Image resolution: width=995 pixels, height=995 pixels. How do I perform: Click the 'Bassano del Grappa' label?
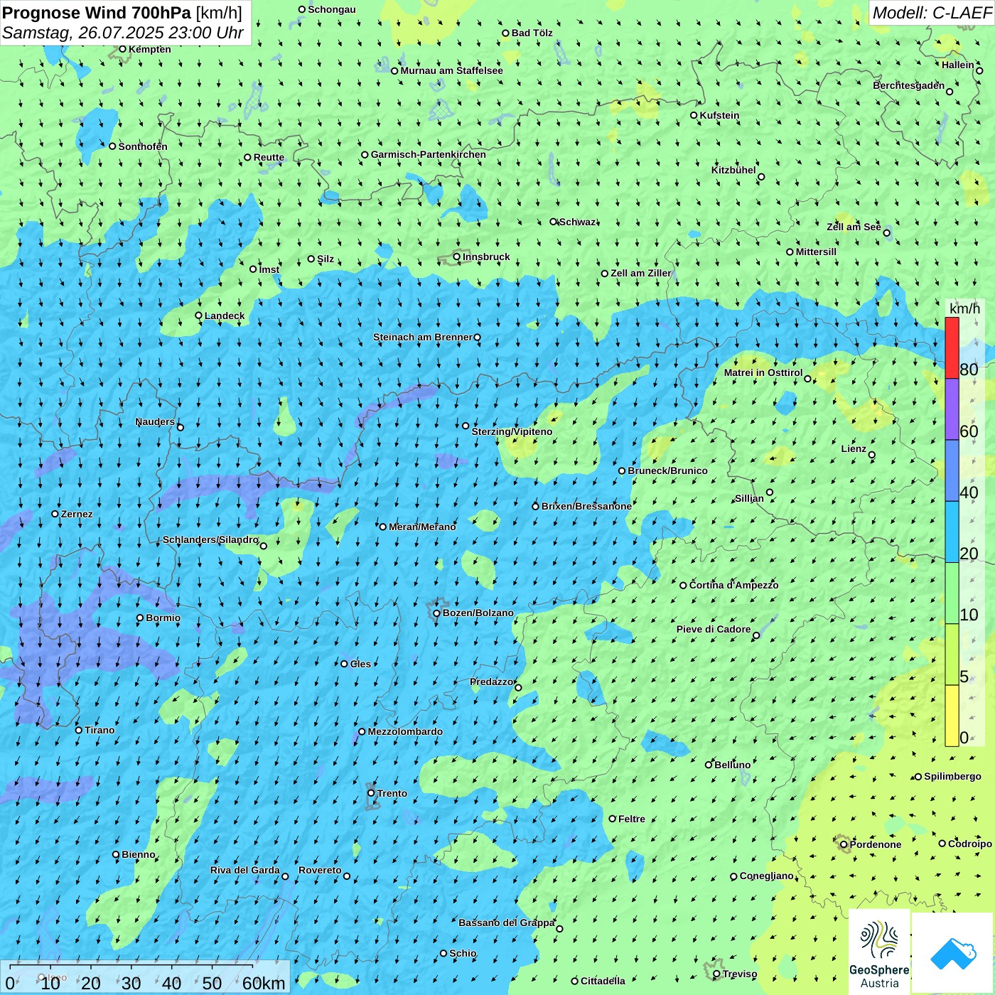(507, 923)
